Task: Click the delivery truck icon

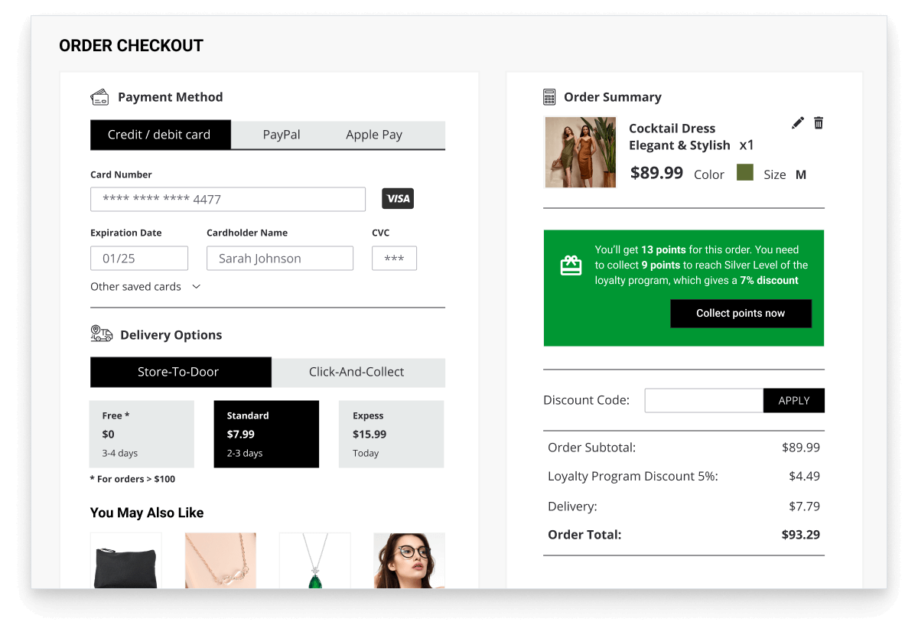Action: 101,334
